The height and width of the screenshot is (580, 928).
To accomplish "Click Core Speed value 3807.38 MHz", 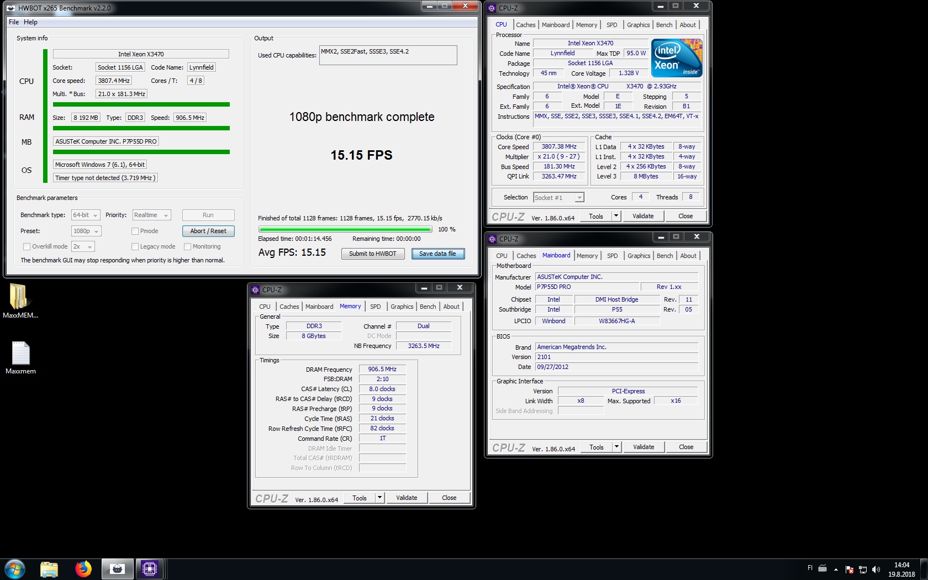I will (x=558, y=146).
